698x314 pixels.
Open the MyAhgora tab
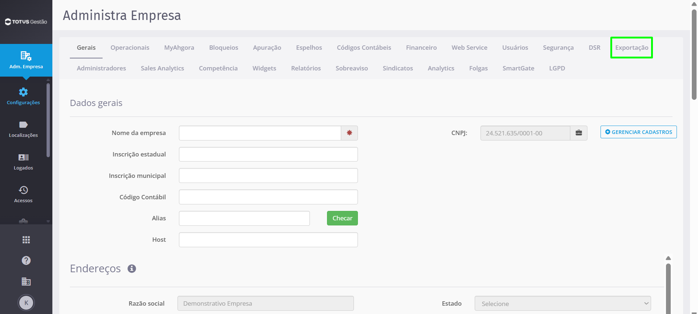[179, 48]
